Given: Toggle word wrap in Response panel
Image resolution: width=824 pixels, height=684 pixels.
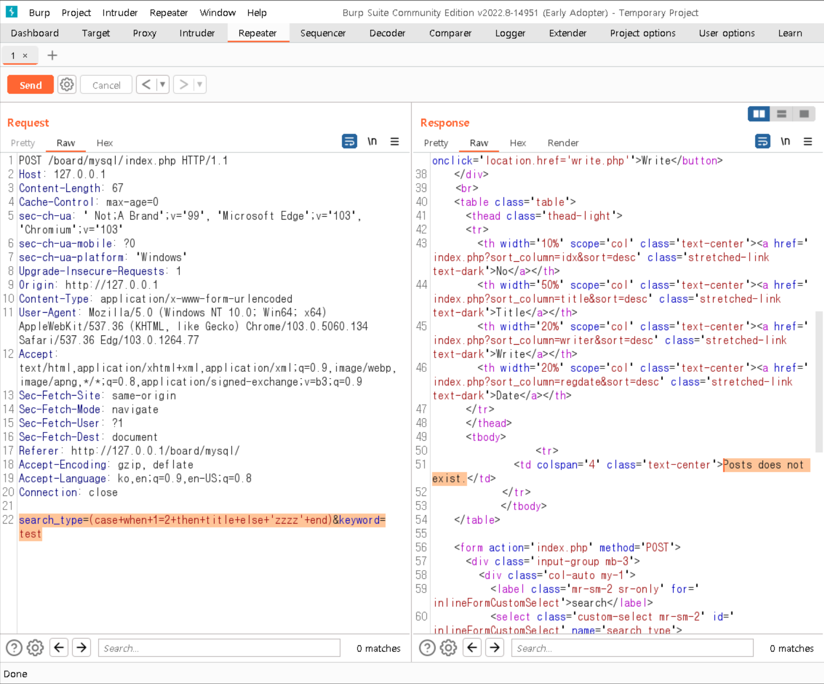Looking at the screenshot, I should [x=762, y=142].
